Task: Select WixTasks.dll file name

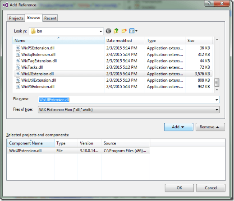Action: click(32, 67)
